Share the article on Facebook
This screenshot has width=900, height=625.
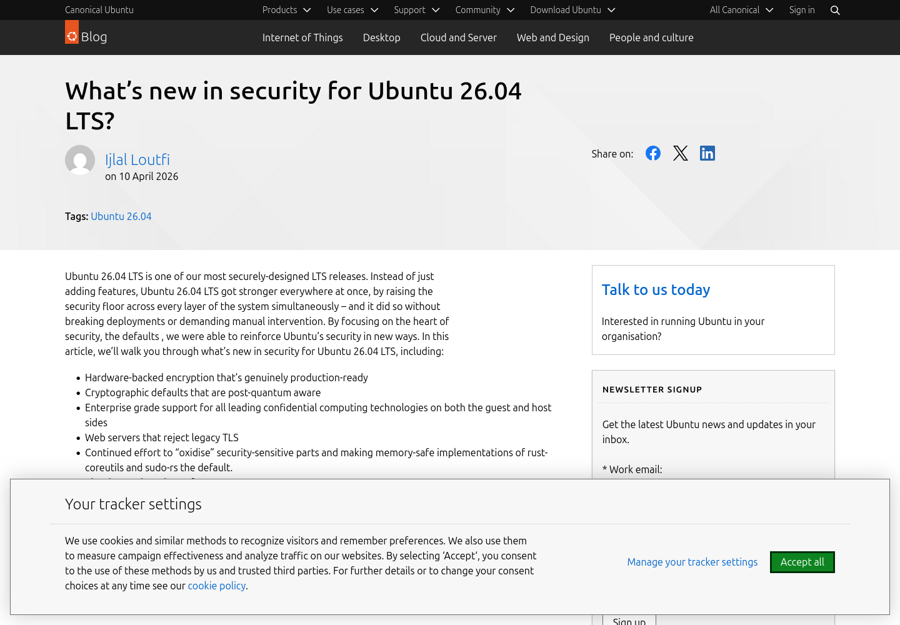[653, 153]
